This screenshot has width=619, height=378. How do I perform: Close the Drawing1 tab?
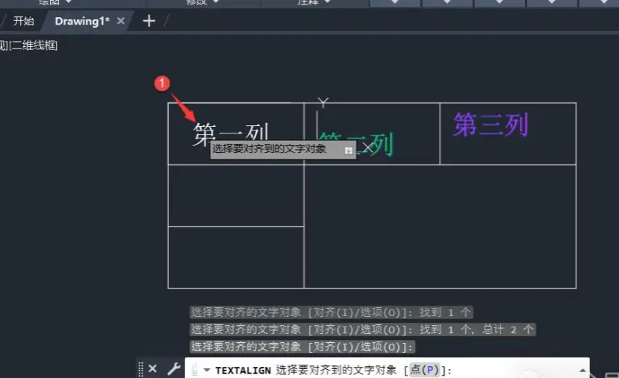(121, 21)
